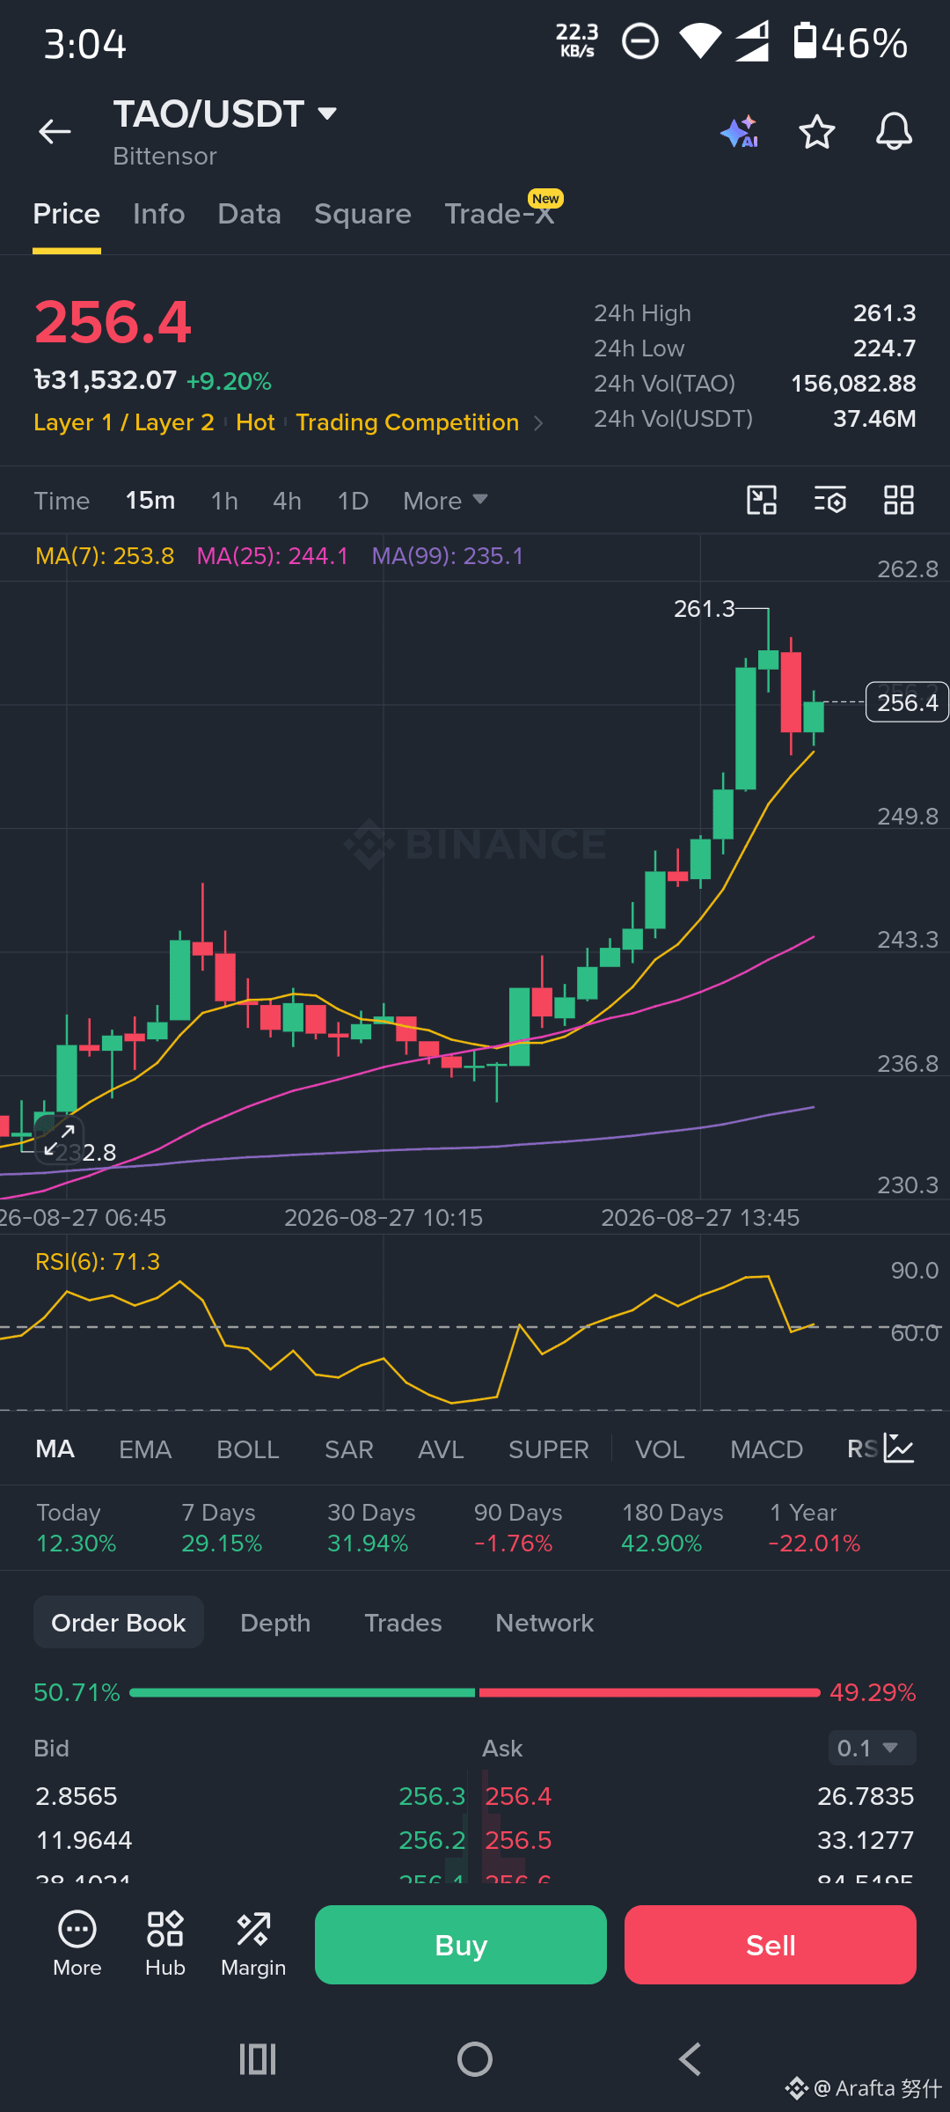This screenshot has height=2112, width=950.
Task: Open price alert bell icon
Action: point(894,132)
